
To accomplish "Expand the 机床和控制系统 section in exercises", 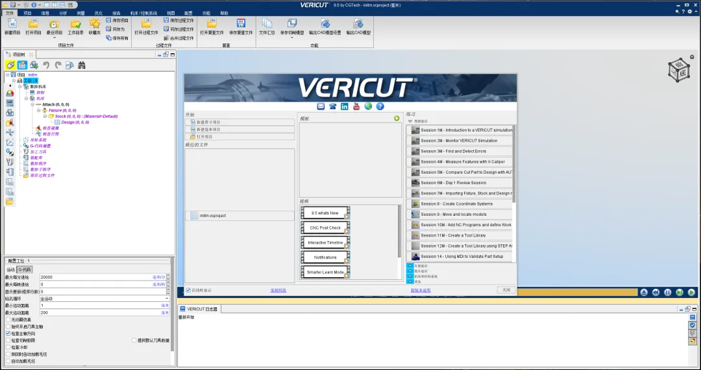I will click(410, 276).
